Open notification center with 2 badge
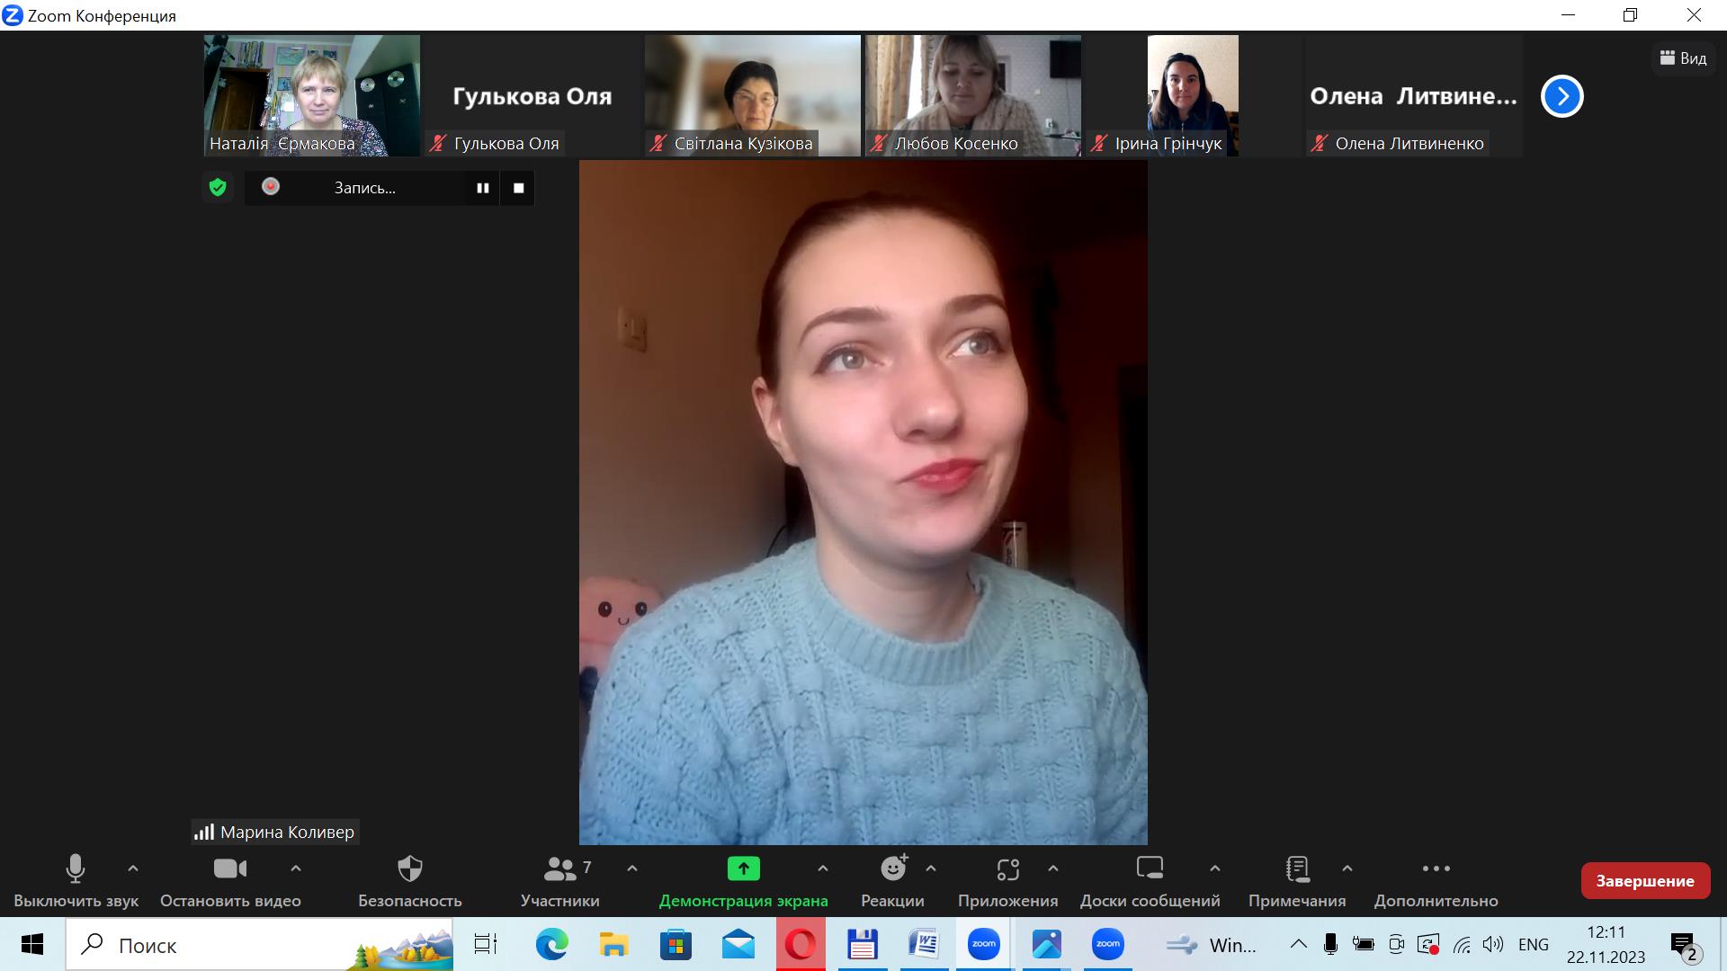 coord(1685,945)
